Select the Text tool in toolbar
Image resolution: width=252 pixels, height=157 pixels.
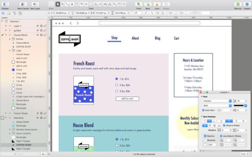click(72, 4)
